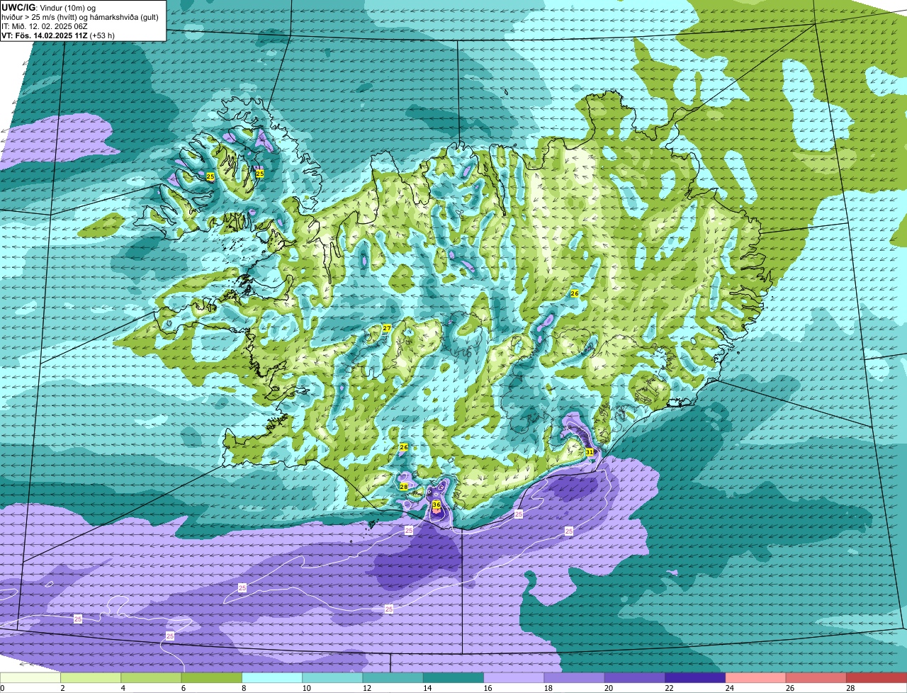Viewport: 907px width, 693px height.
Task: Click the yellow gust label 27
Action: click(x=386, y=328)
